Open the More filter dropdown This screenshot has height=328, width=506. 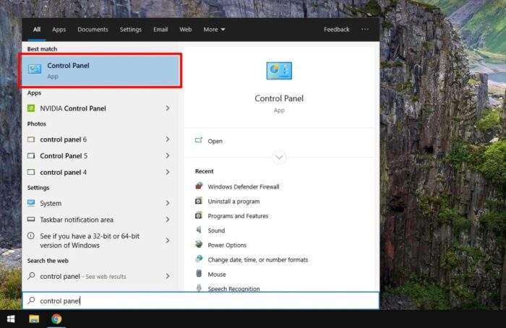coord(214,30)
